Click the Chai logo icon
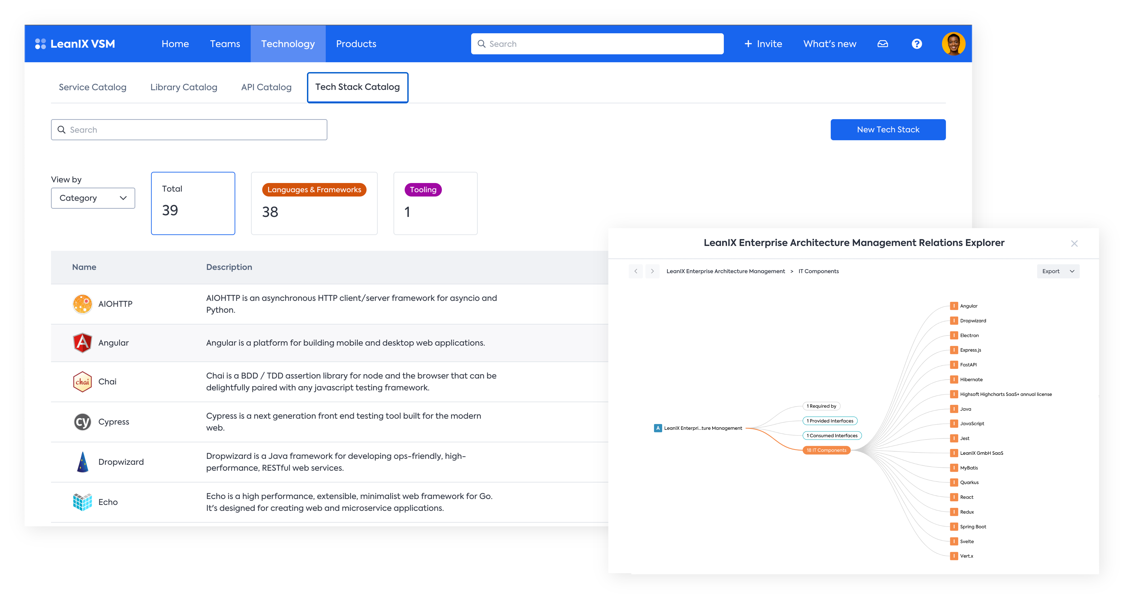The width and height of the screenshot is (1129, 603). point(82,382)
